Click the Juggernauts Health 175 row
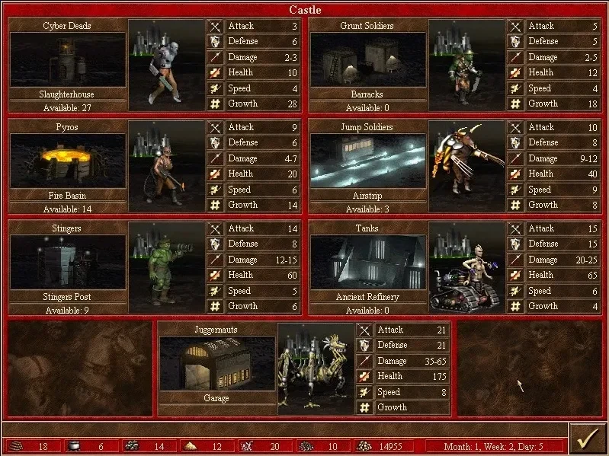 coord(412,377)
